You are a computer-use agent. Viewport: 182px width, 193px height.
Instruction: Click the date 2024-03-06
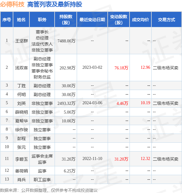click(x=92, y=103)
